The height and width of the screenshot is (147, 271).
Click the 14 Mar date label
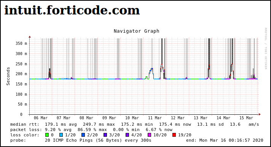tap(223, 118)
